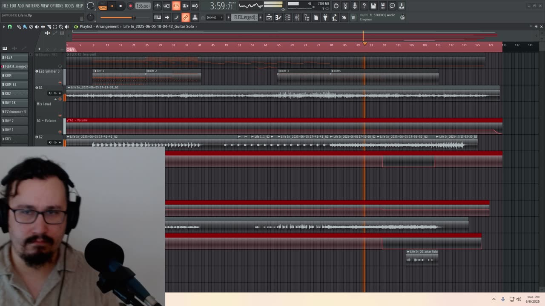
Task: Select the playlist Paint brush tool
Action: [25, 26]
